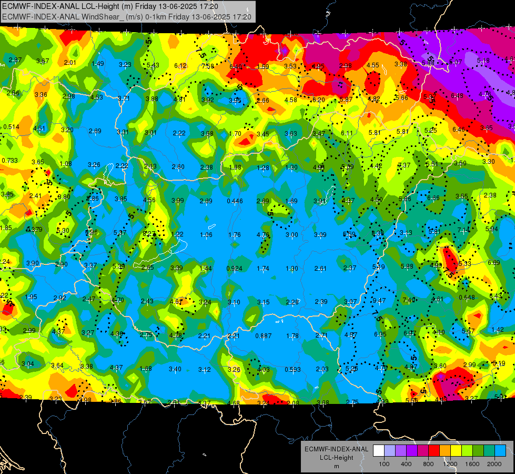Click the grid value 2.87

pyautogui.click(x=15, y=60)
